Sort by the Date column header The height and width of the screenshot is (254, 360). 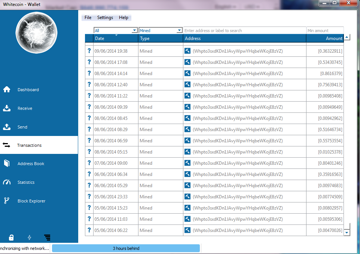pyautogui.click(x=116, y=38)
